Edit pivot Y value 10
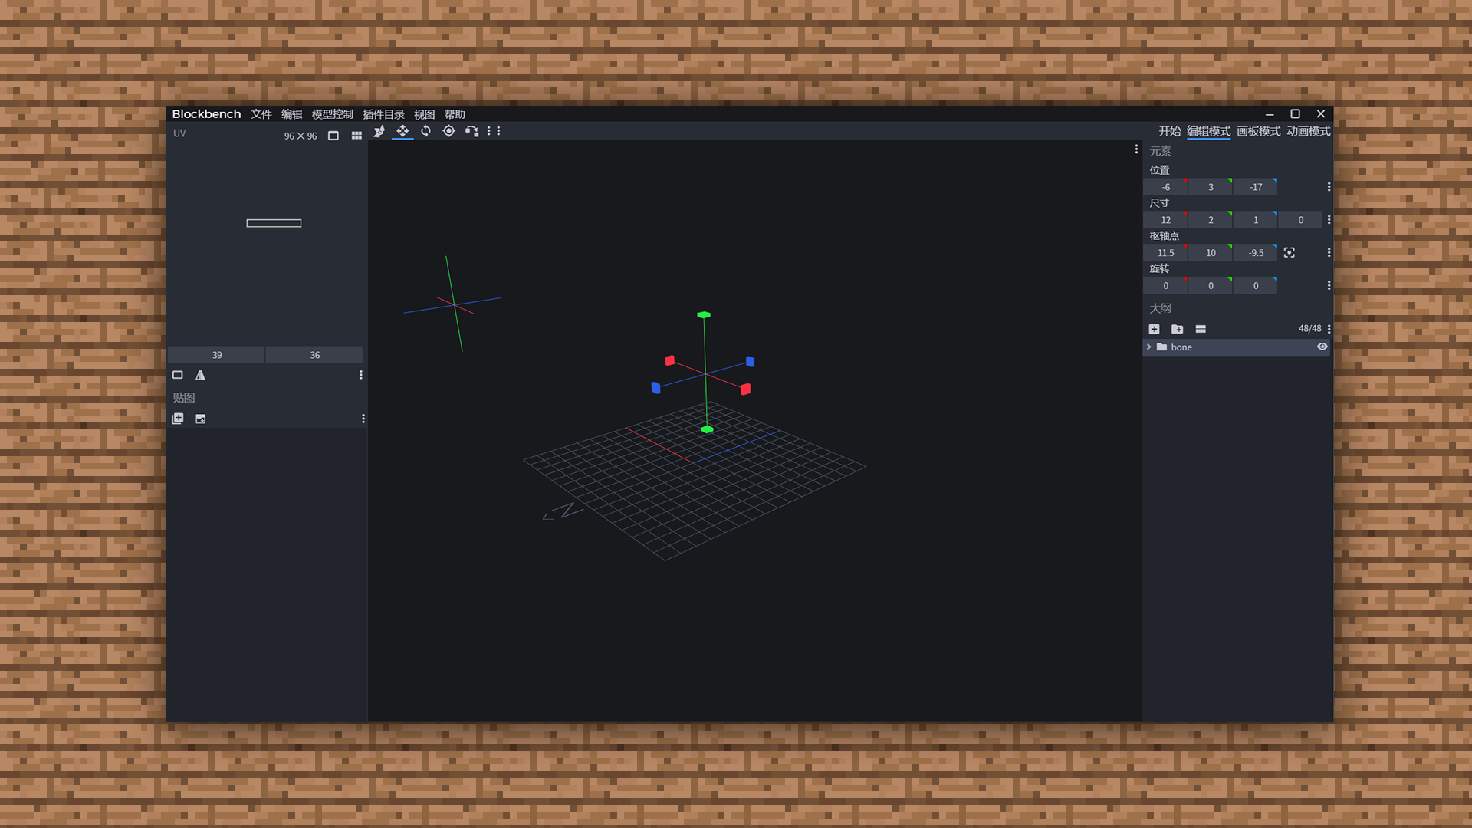 [x=1211, y=253]
